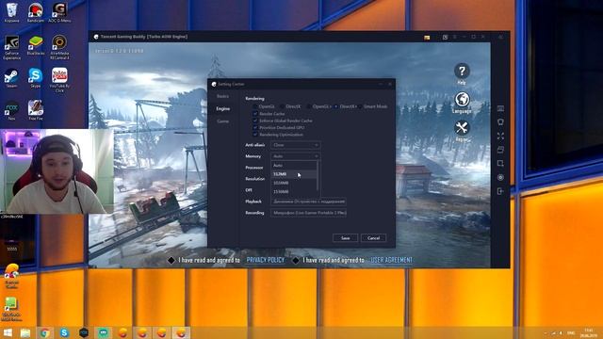The width and height of the screenshot is (603, 339).
Task: Switch to the Game tab
Action: (222, 121)
